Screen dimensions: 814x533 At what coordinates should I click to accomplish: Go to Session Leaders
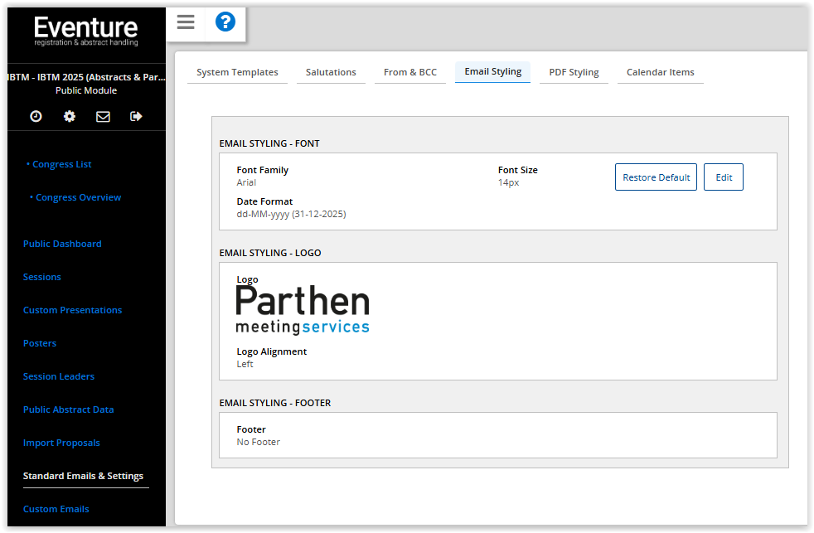[59, 377]
